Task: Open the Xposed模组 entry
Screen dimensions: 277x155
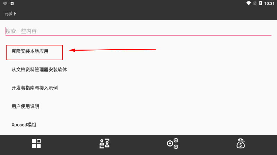Action: click(x=24, y=125)
